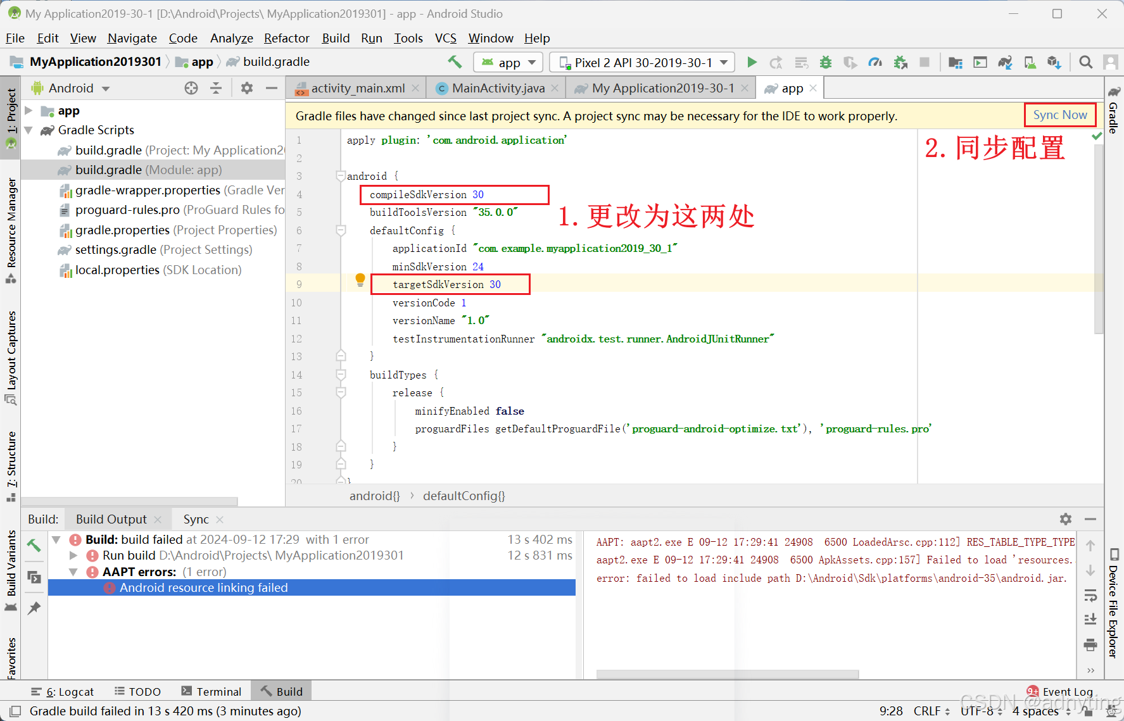Click the Debug app bug icon
Screen dimensions: 1124x721
pyautogui.click(x=825, y=62)
